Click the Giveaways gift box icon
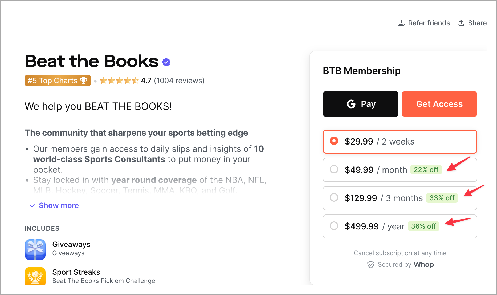Image resolution: width=497 pixels, height=295 pixels. click(35, 249)
